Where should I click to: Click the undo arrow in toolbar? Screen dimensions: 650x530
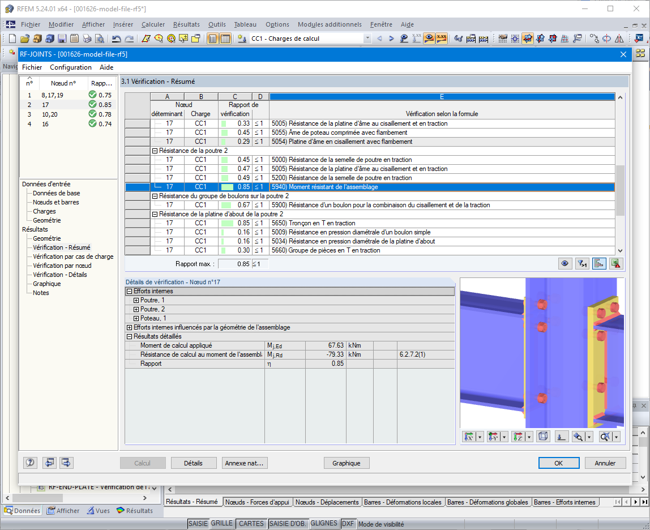[117, 39]
